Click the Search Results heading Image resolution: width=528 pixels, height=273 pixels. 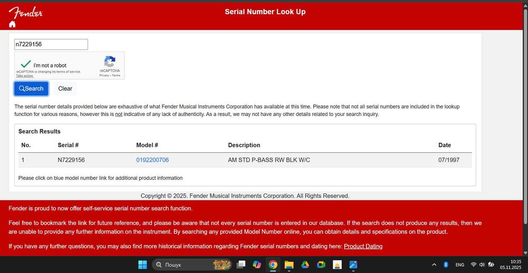pyautogui.click(x=40, y=131)
